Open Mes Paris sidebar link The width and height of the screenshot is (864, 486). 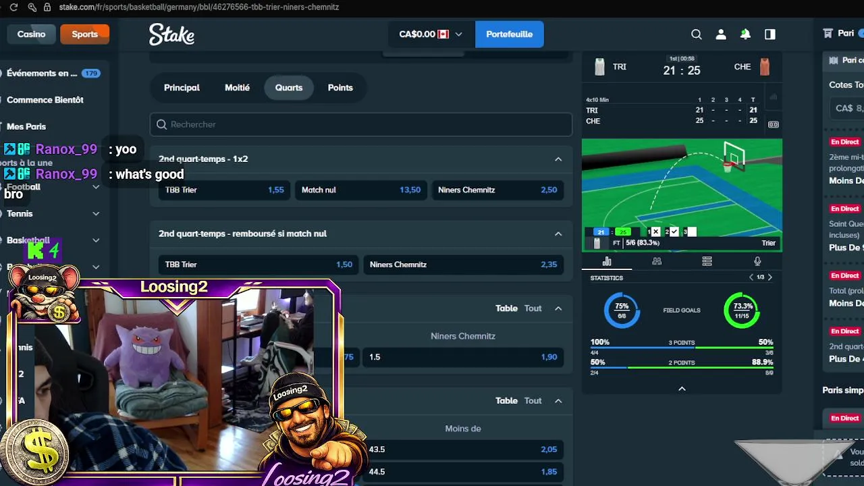26,126
